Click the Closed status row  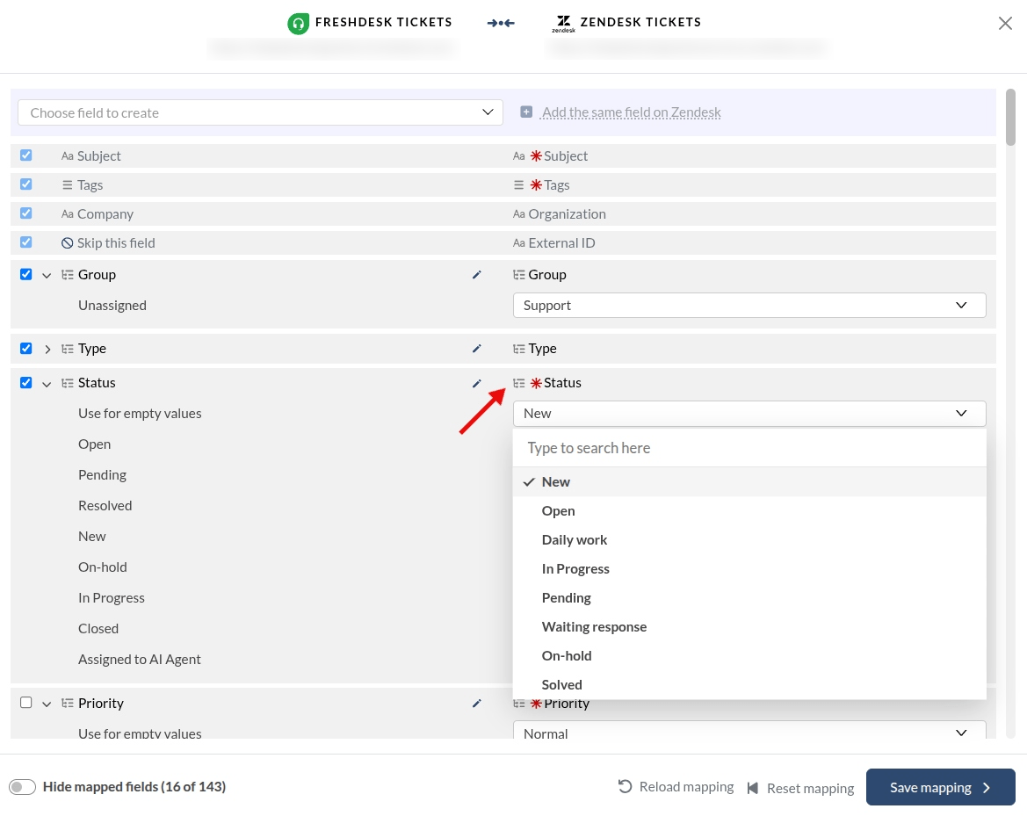tap(98, 629)
